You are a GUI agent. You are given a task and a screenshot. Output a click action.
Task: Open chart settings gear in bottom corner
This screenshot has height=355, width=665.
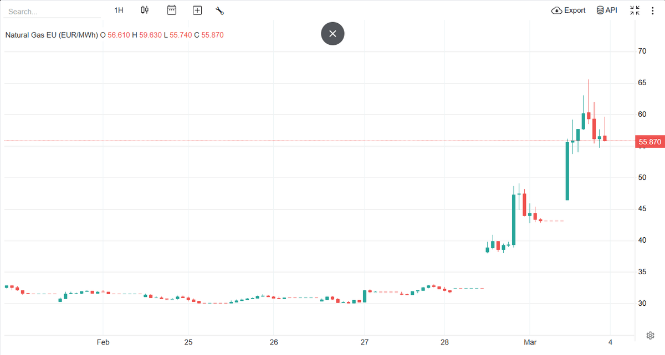651,336
